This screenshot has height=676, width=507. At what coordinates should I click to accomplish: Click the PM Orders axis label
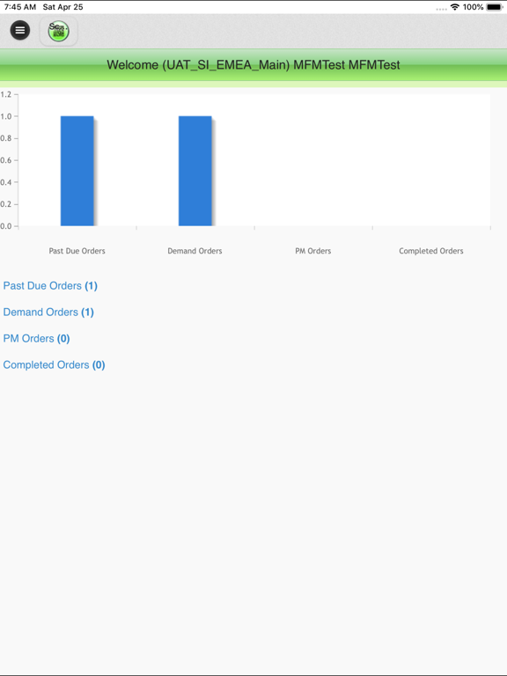pos(313,251)
